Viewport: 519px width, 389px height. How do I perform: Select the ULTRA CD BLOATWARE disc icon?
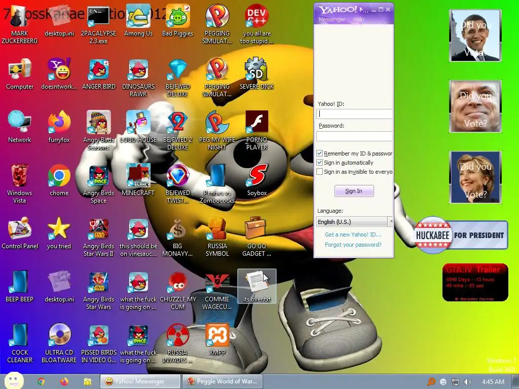click(59, 344)
